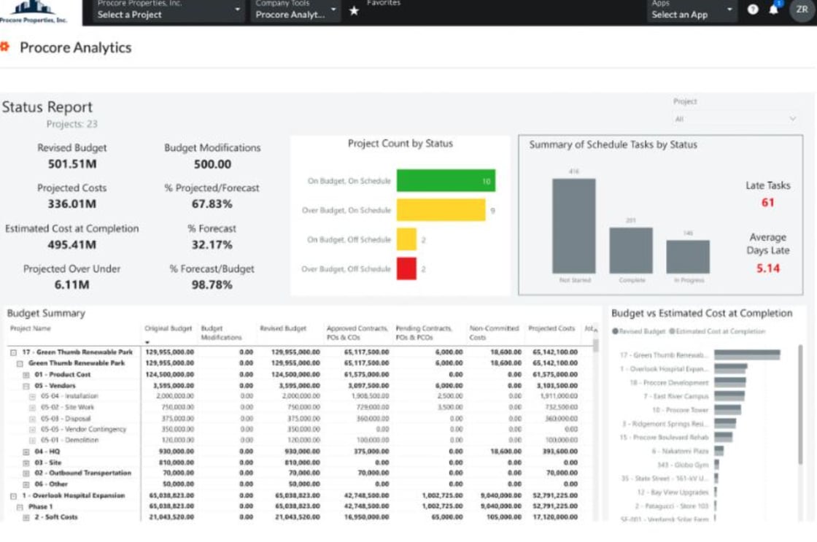Sort by the Revised Budget column header

283,328
